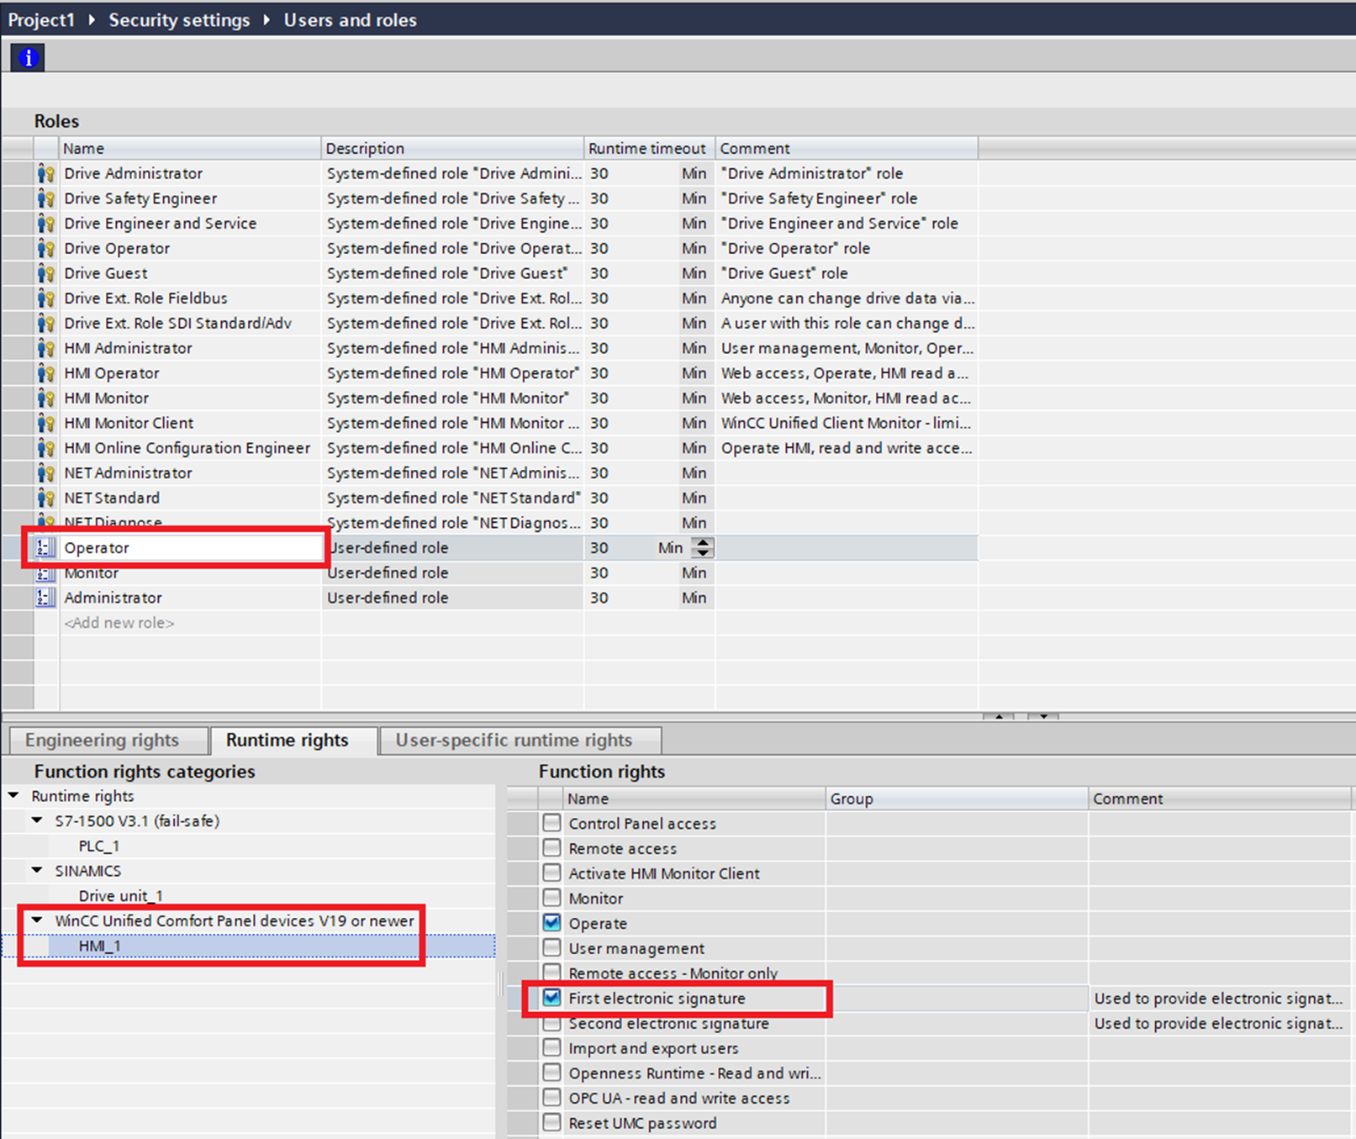The height and width of the screenshot is (1139, 1356).
Task: Collapse the Runtime rights tree node
Action: (13, 795)
